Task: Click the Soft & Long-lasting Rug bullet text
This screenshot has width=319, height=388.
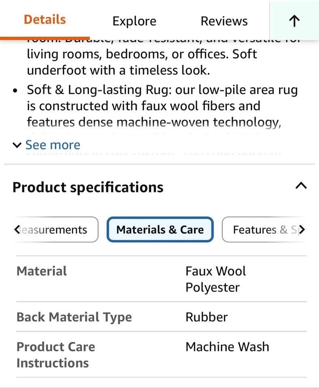Action: click(162, 106)
